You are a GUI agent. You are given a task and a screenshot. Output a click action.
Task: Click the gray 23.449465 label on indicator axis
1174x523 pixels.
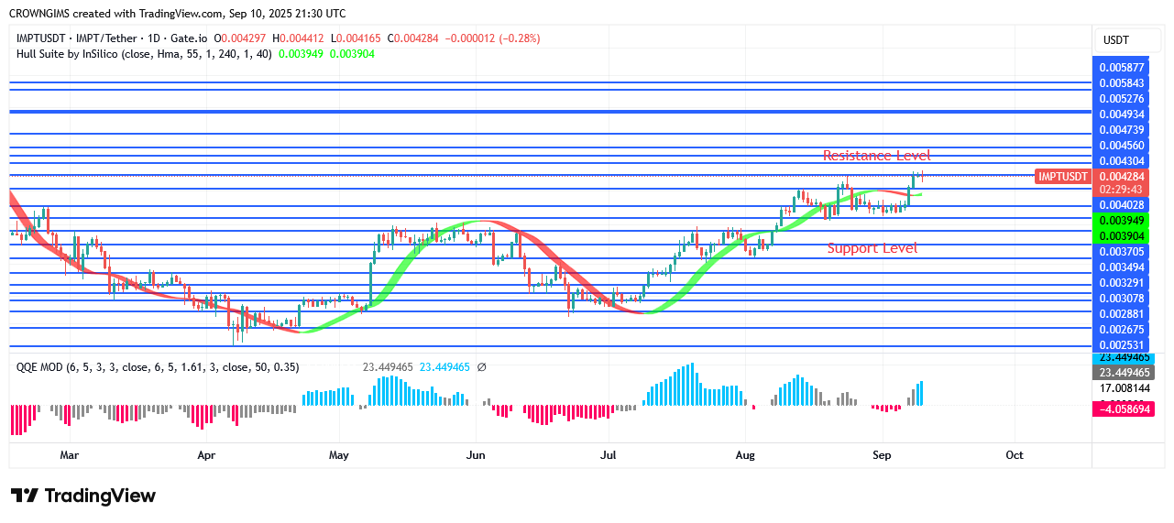point(1122,373)
